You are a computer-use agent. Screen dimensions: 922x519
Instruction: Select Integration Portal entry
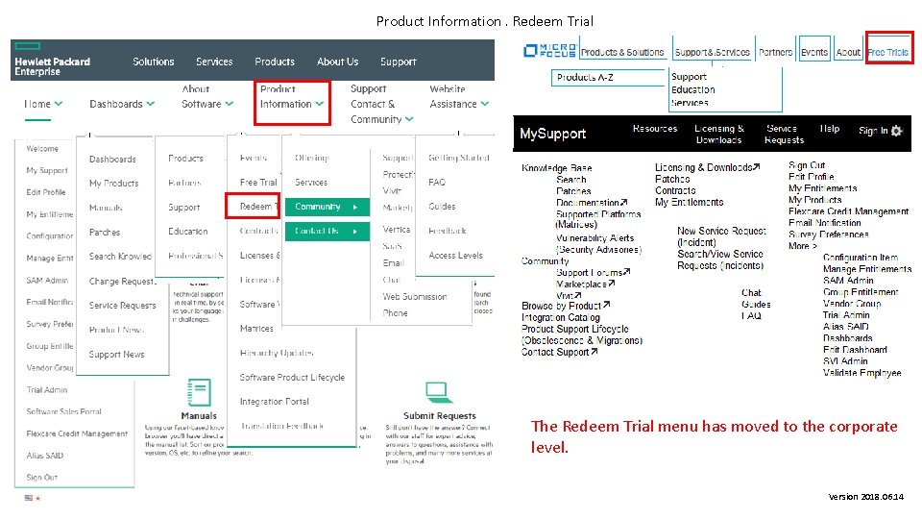pos(274,402)
